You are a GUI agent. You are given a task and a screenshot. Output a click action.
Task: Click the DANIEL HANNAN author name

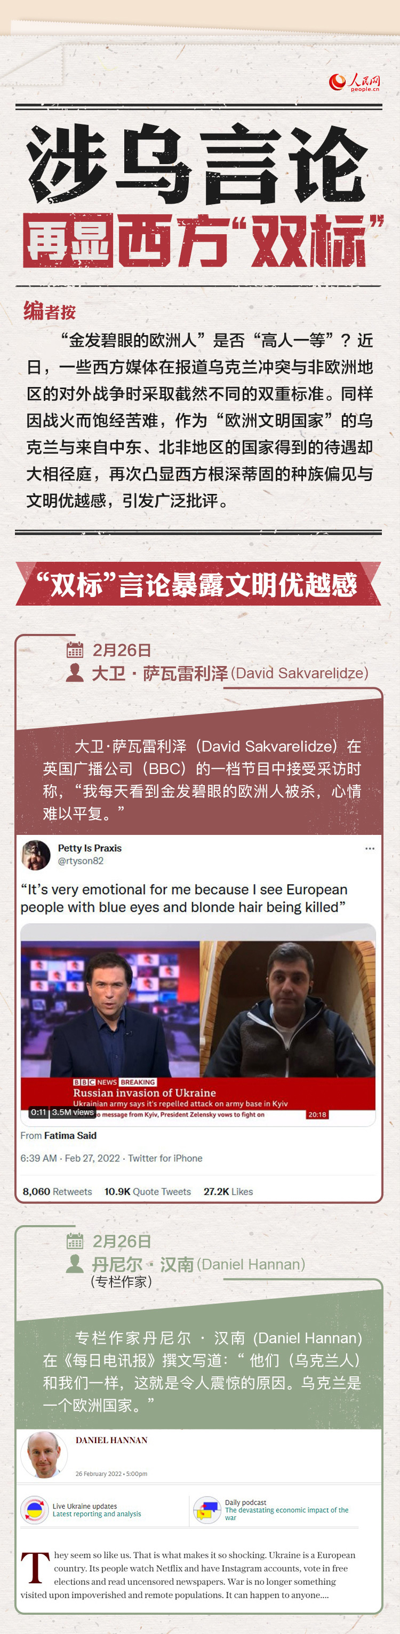tap(111, 1440)
